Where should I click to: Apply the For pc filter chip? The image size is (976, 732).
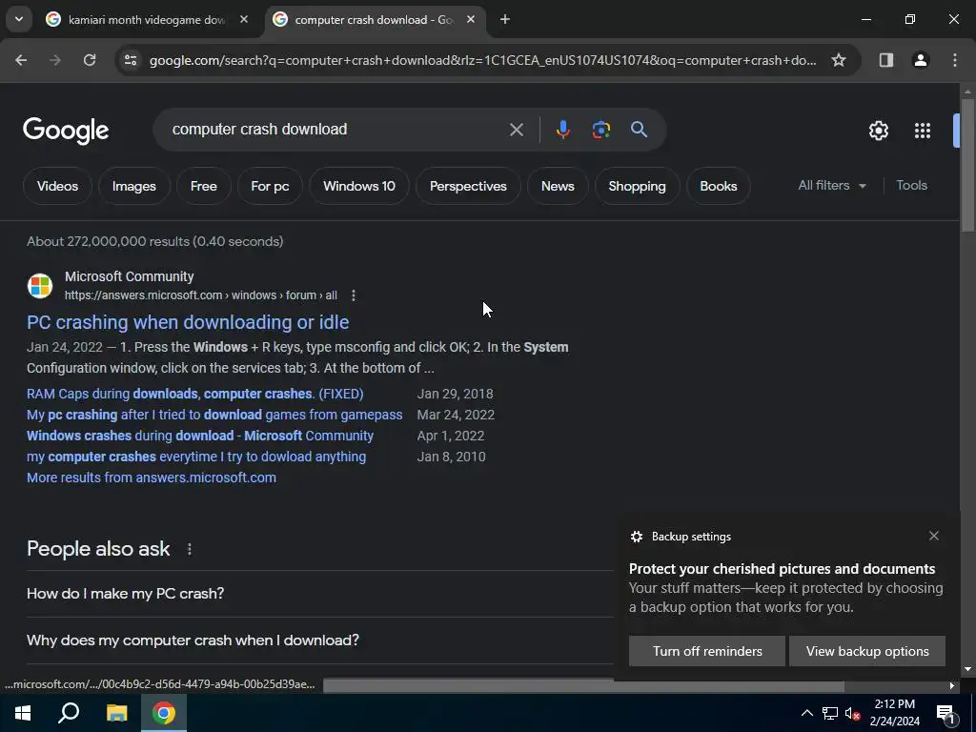tap(270, 186)
